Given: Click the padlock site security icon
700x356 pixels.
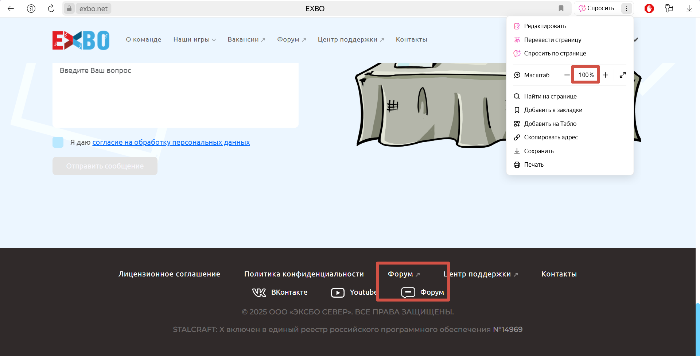Looking at the screenshot, I should coord(69,8).
